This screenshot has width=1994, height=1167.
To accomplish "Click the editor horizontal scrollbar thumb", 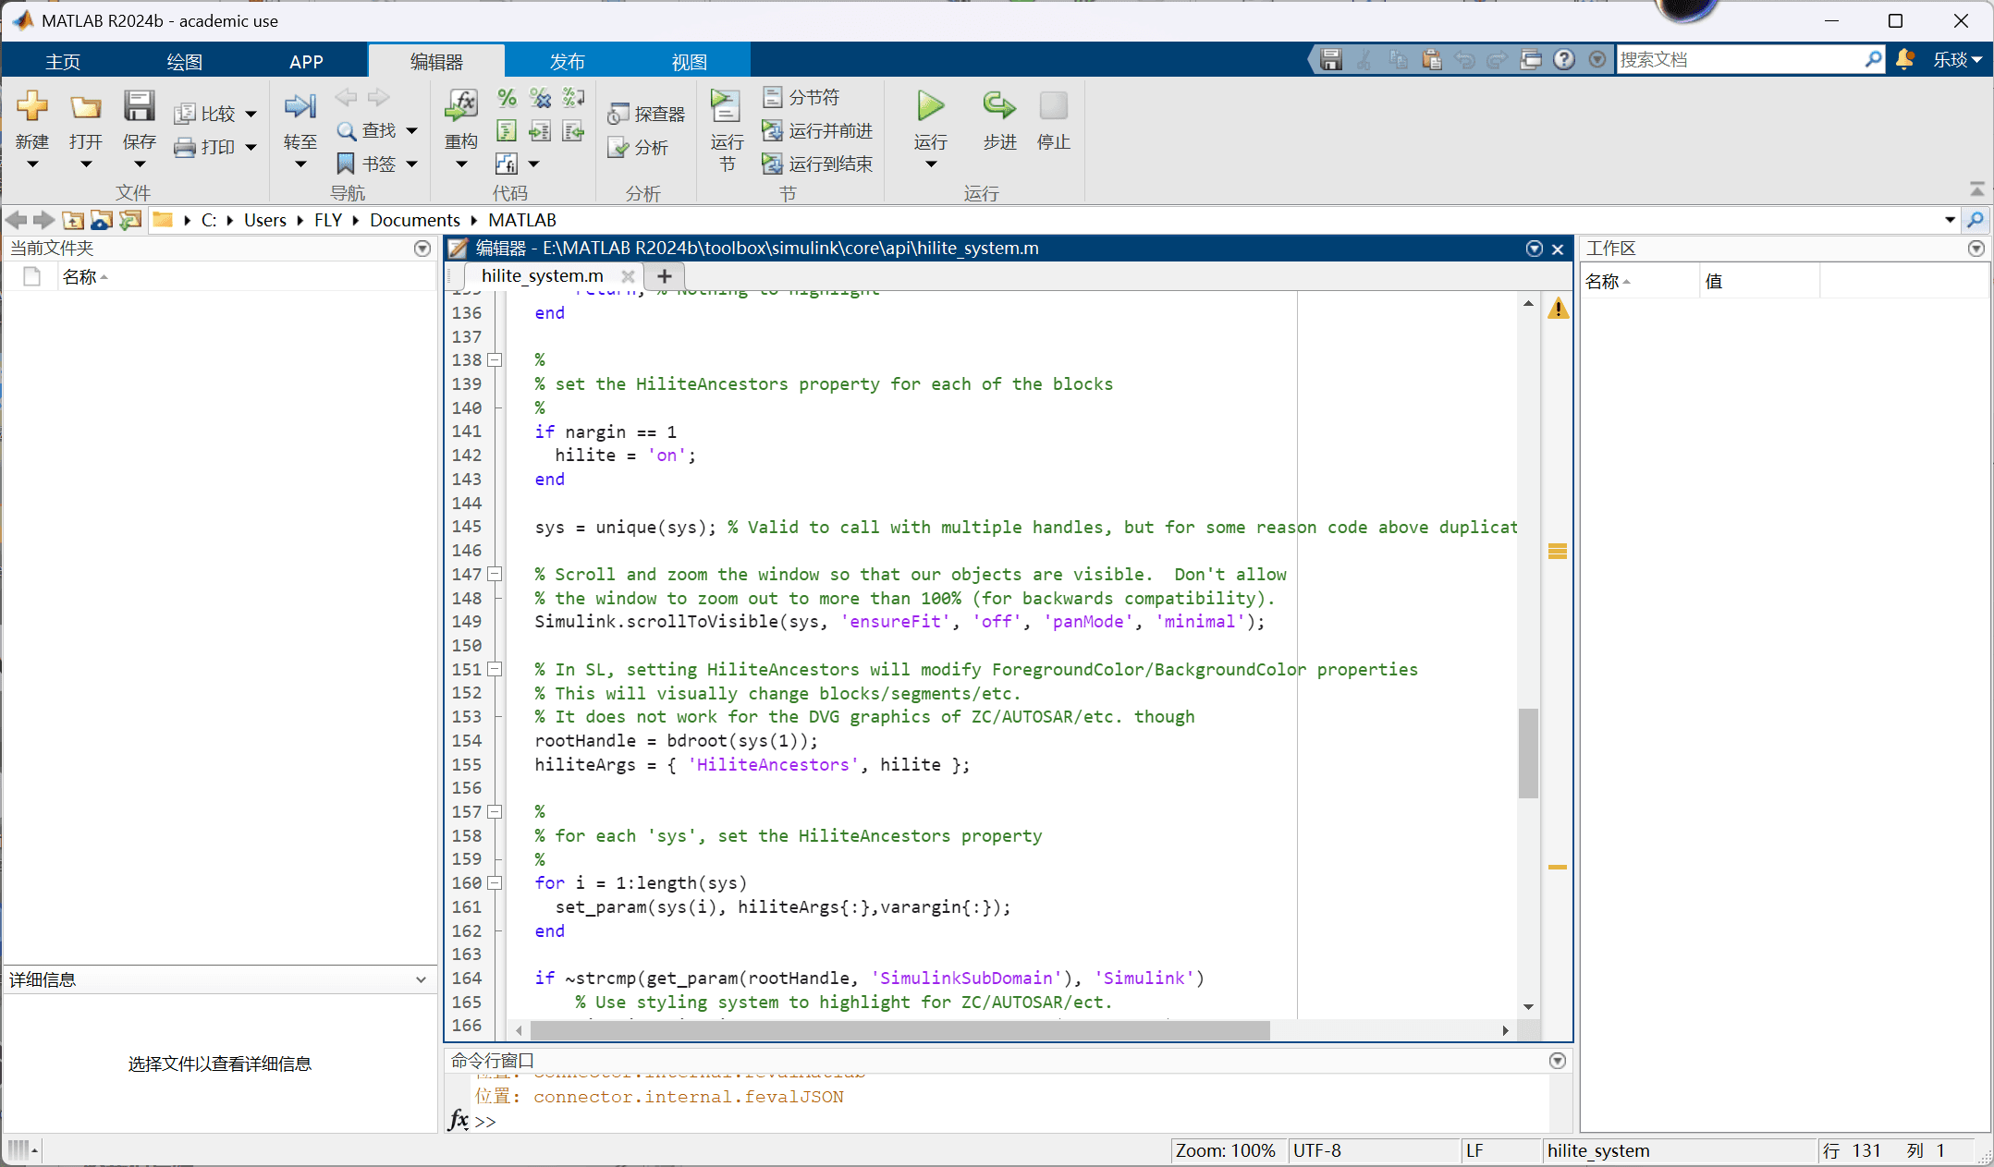I will 899,1029.
